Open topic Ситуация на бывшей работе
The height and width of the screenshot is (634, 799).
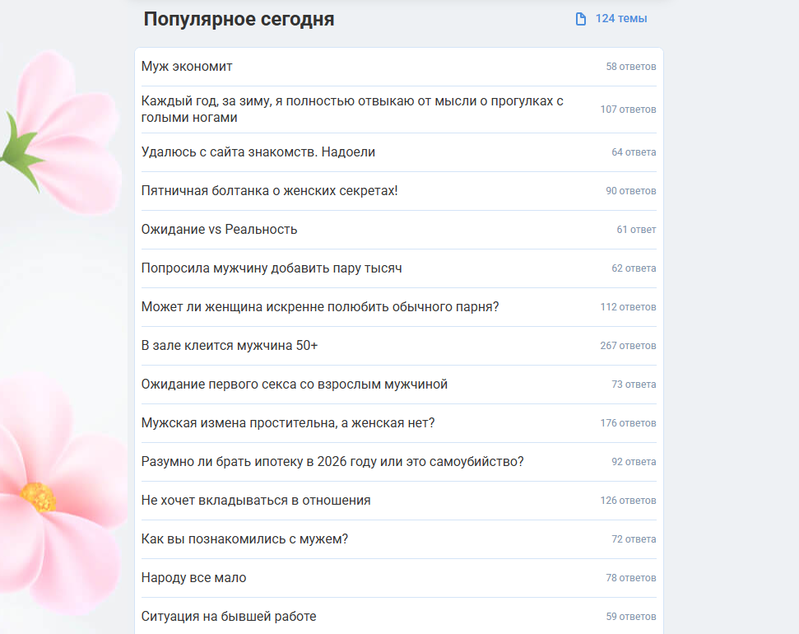click(229, 617)
